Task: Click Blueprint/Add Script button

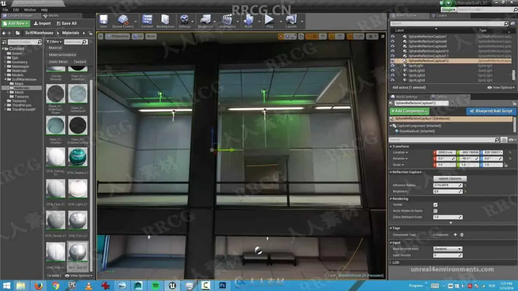Action: click(491, 111)
